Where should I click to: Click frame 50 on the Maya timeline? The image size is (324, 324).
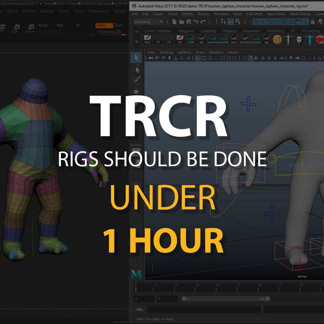[237, 287]
